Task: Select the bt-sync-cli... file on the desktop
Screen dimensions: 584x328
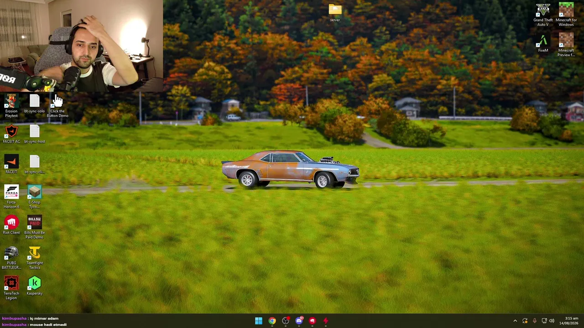Action: point(35,164)
